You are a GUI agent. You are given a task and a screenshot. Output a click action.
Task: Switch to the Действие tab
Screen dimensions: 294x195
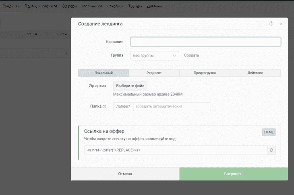tap(255, 73)
